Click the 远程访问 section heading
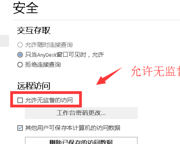Viewport: 180px width, 144px height. tap(33, 86)
